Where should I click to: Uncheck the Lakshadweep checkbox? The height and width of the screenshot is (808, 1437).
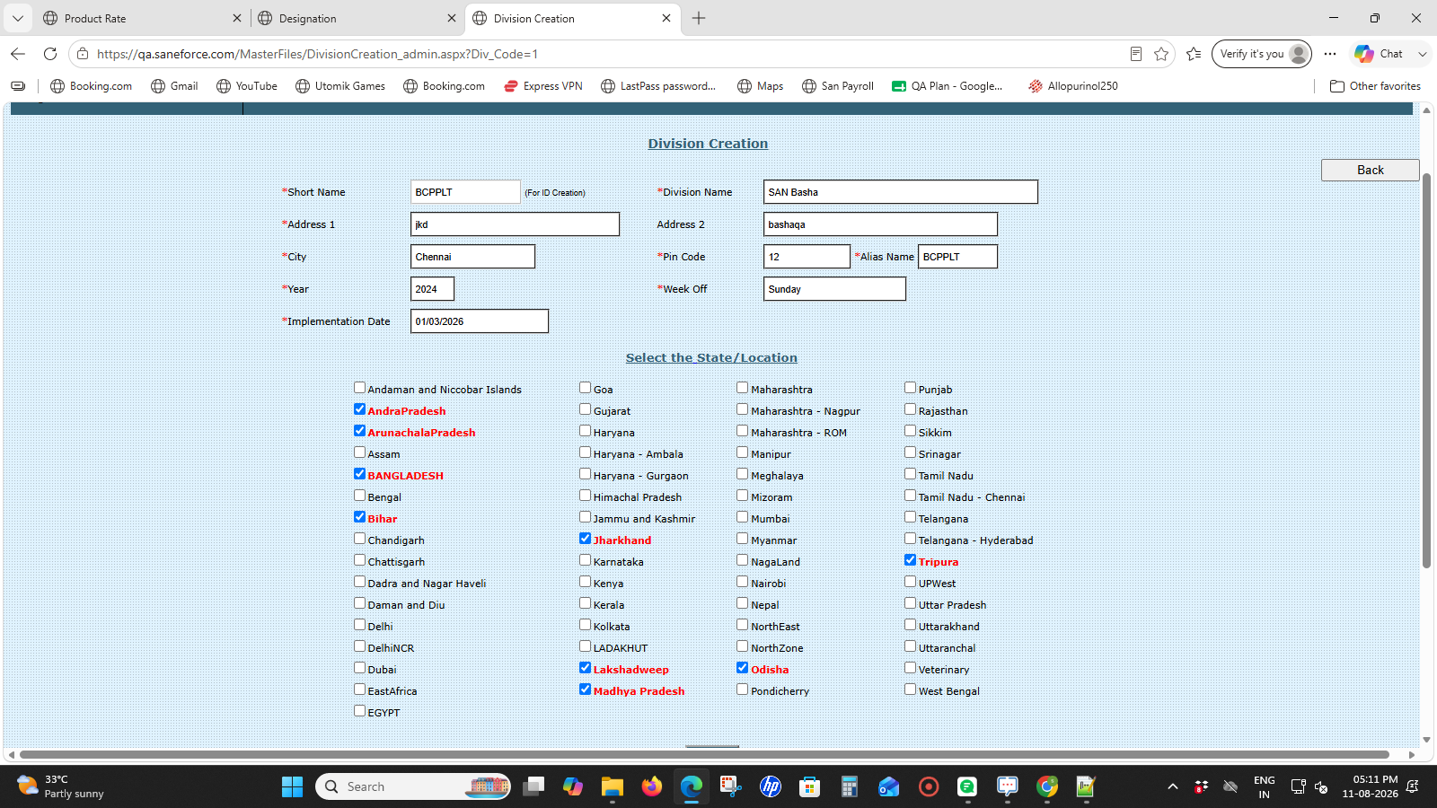[586, 668]
